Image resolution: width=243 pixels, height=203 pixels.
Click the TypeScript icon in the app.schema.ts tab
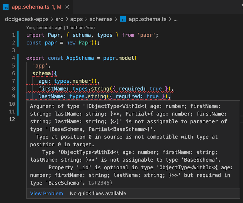coord(6,7)
